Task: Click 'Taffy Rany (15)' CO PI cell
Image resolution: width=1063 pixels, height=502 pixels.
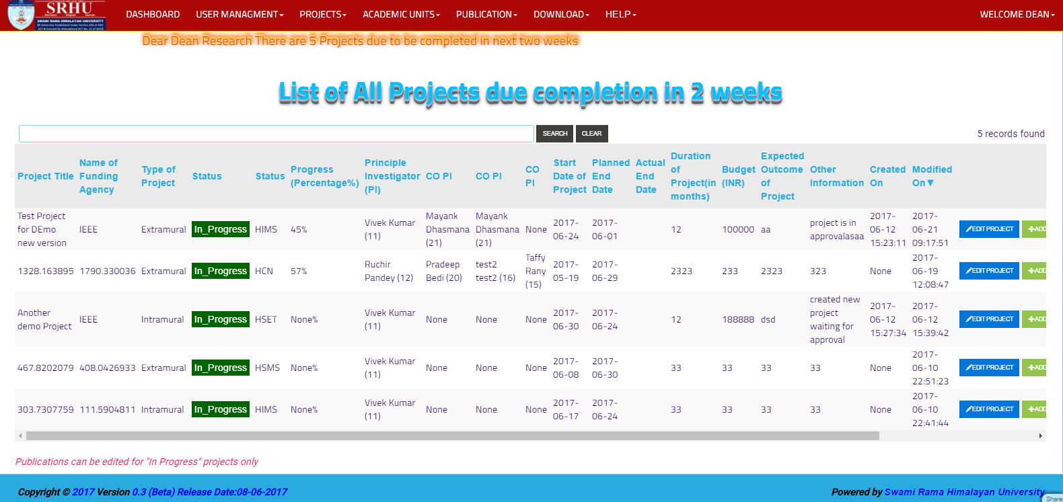Action: click(x=536, y=271)
